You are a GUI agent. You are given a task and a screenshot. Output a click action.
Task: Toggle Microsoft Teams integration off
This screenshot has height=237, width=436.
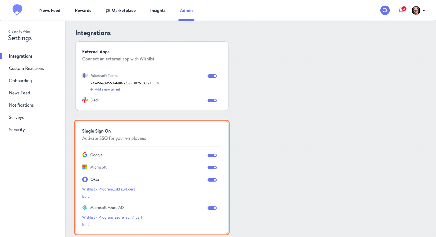click(x=212, y=76)
